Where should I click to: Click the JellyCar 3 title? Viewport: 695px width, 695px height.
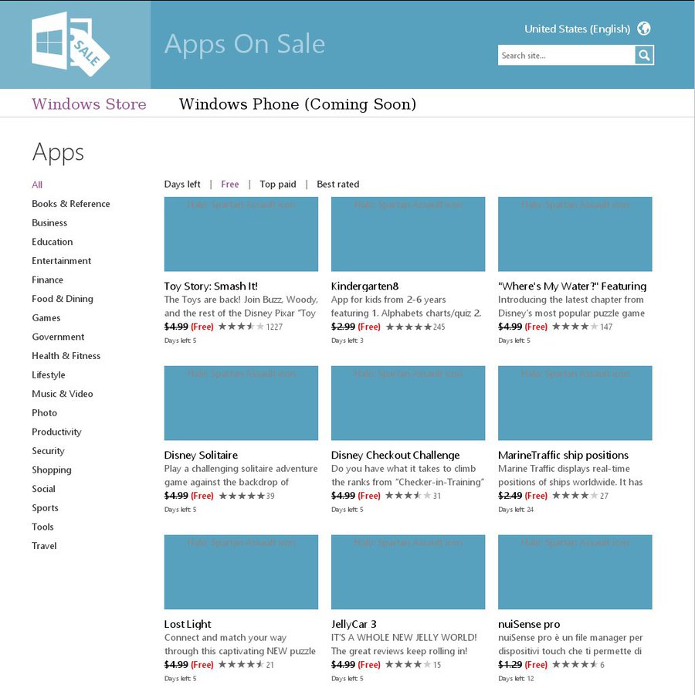click(x=354, y=624)
